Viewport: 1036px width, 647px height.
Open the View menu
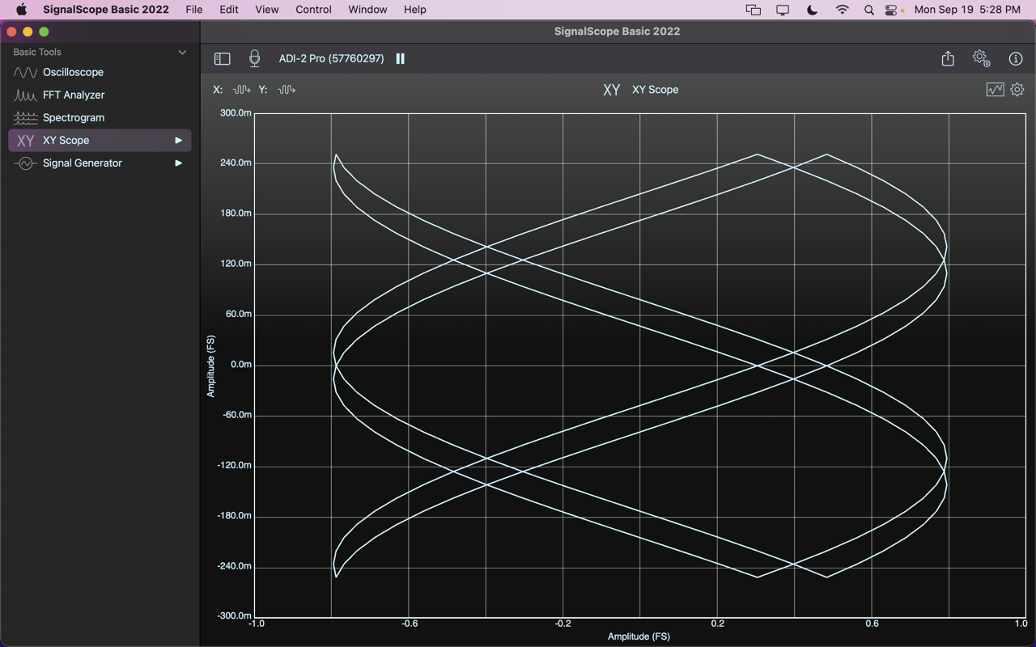click(x=267, y=10)
